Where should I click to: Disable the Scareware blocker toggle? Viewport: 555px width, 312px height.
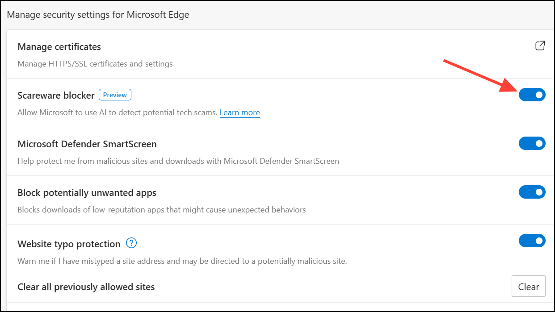[532, 95]
